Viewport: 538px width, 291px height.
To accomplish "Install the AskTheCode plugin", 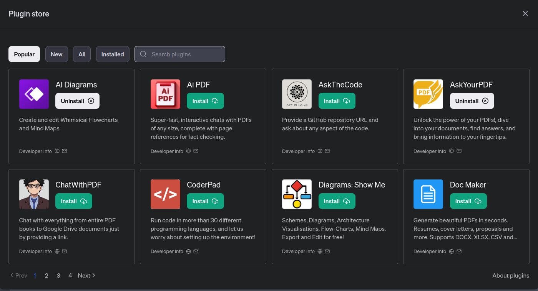I will point(337,101).
